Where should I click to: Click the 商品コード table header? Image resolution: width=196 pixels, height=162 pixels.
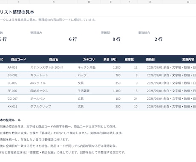click(18, 59)
